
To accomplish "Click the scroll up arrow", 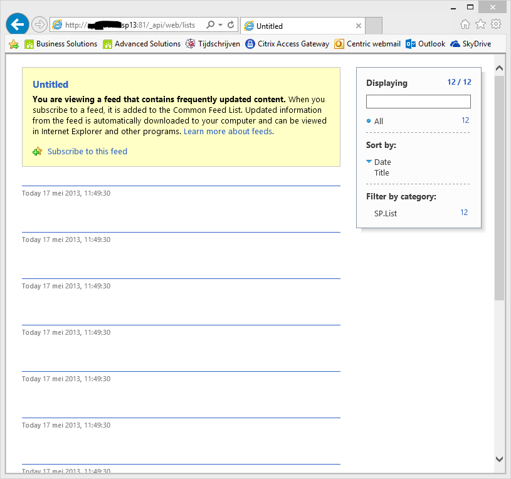I will click(x=499, y=68).
